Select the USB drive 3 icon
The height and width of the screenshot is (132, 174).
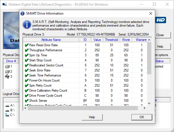7,76
